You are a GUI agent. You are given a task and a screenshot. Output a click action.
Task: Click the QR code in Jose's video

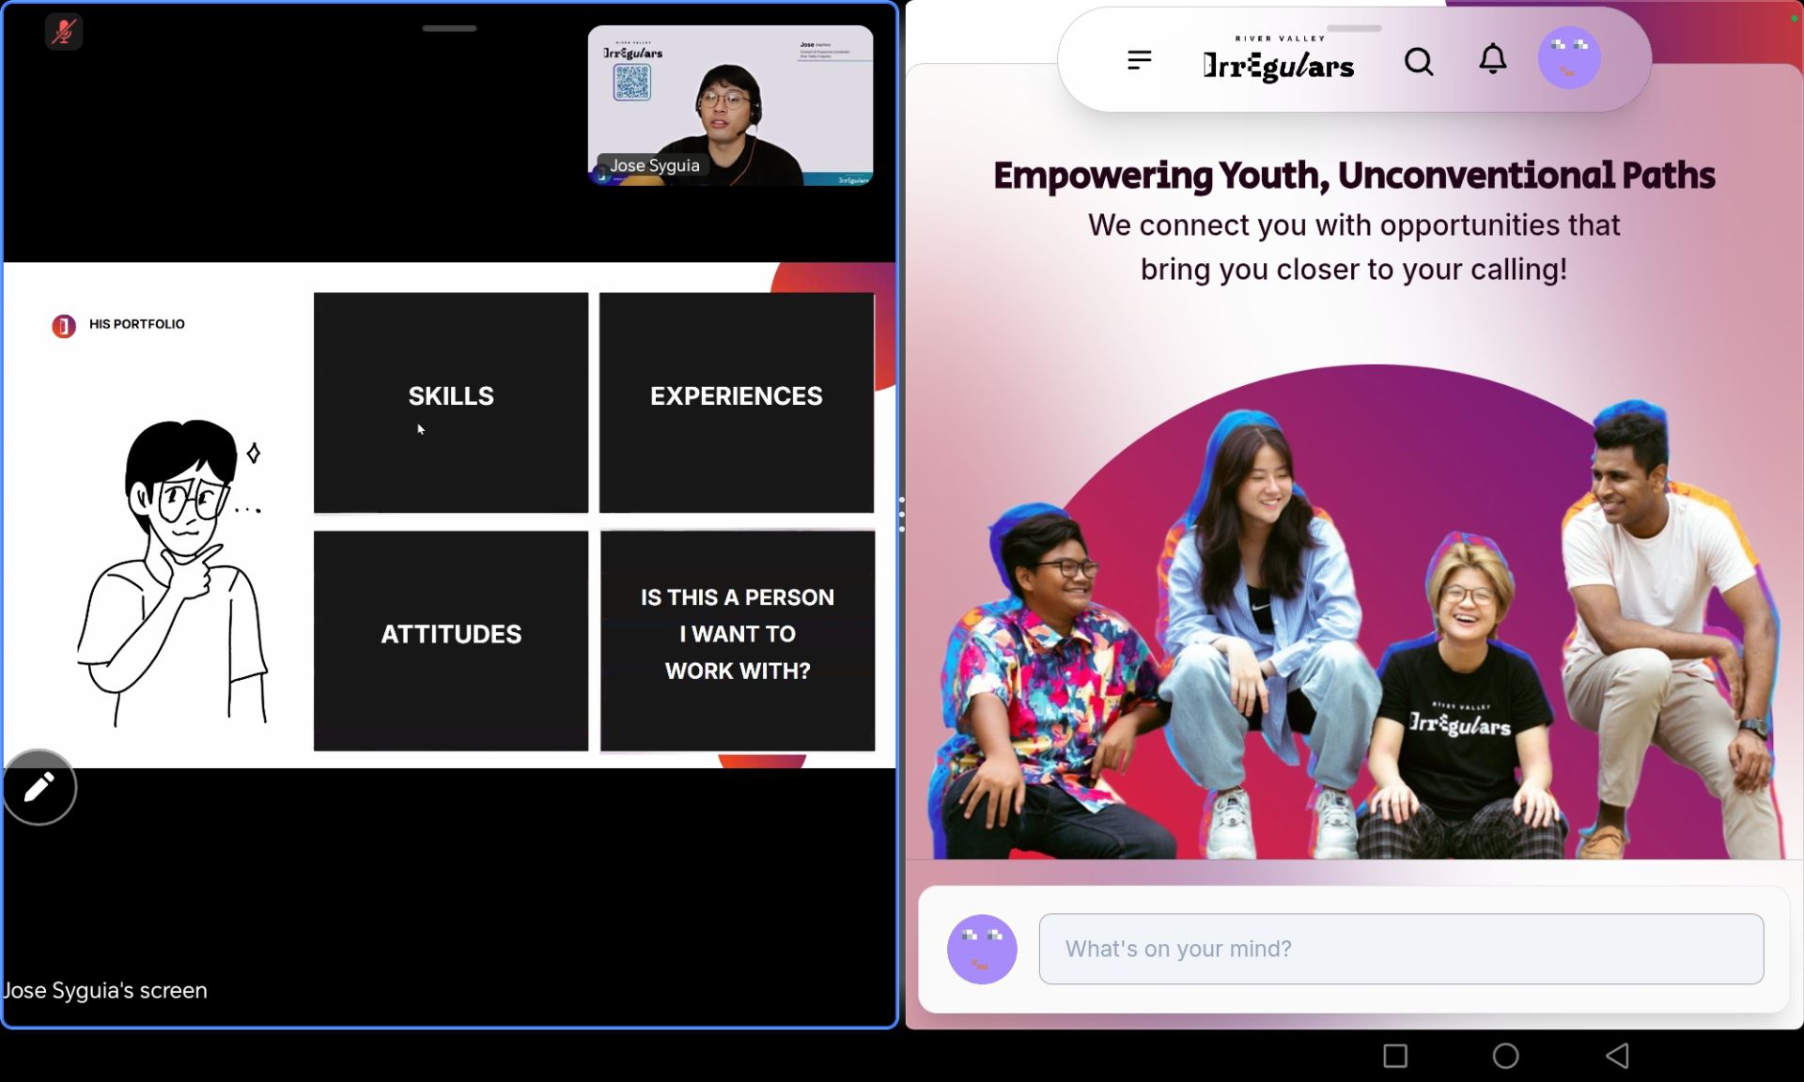631,82
